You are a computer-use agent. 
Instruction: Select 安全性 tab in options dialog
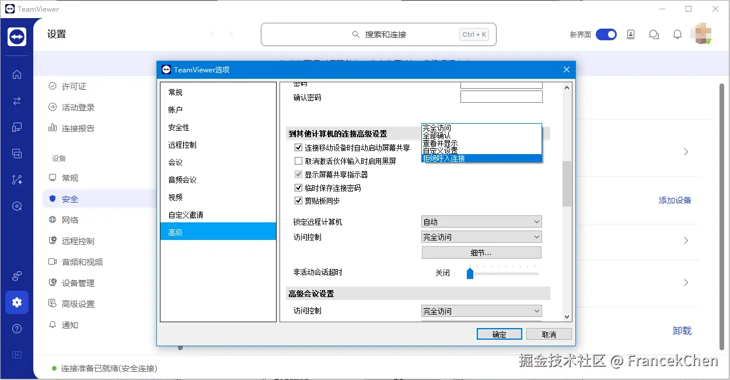(x=218, y=127)
